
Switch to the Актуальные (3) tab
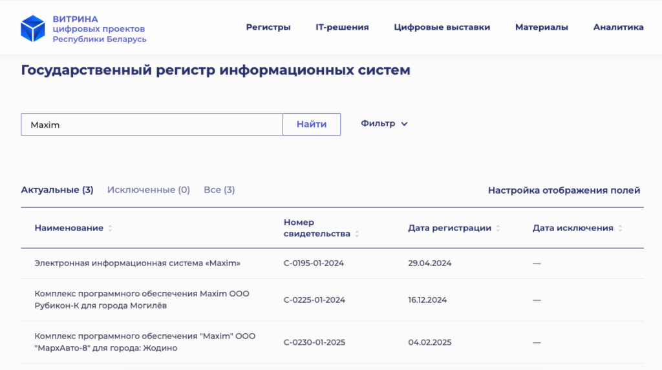coord(57,190)
